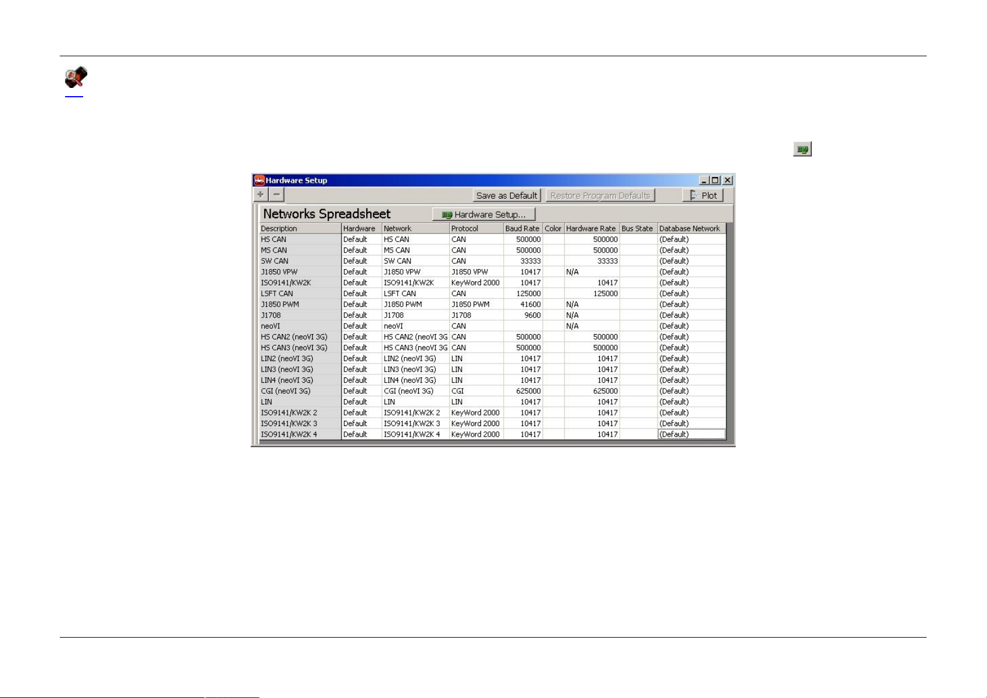
Task: Select the HS CAN description row
Action: [300, 239]
